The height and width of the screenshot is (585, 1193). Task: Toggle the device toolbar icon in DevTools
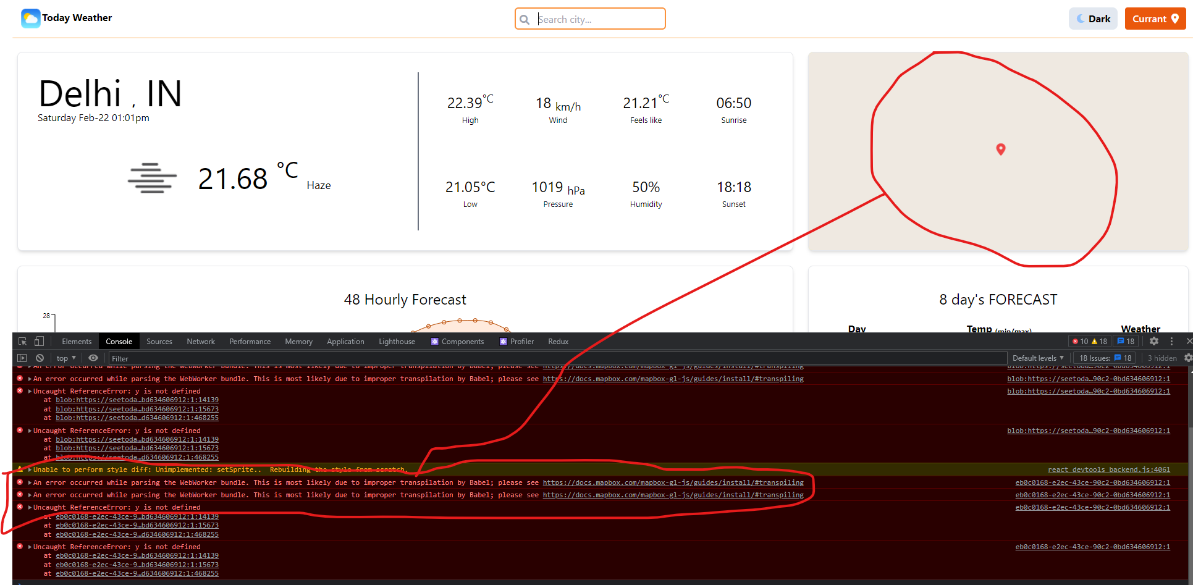pyautogui.click(x=39, y=341)
